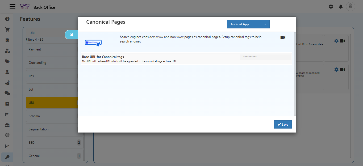
Task: Open the Android App dropdown
Action: [248, 24]
